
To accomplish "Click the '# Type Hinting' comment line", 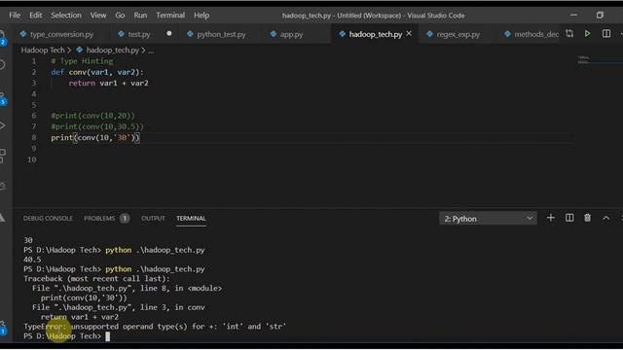I will tap(82, 61).
